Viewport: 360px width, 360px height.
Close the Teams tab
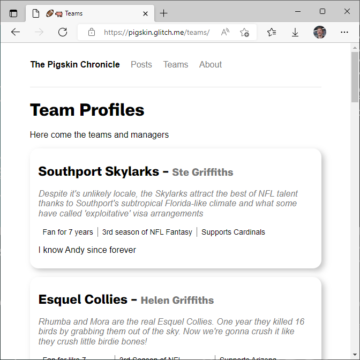(145, 14)
